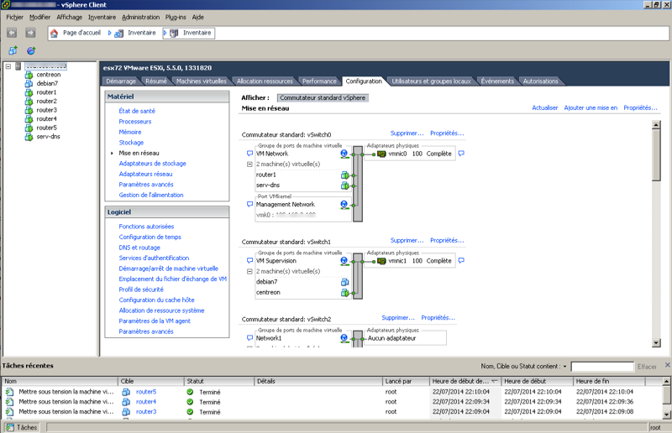The width and height of the screenshot is (672, 433).
Task: Open the Nom, Cible ou Statut filter dropdown
Action: [565, 367]
